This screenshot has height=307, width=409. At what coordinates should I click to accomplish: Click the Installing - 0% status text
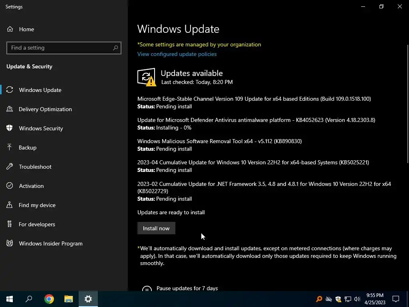click(x=173, y=128)
